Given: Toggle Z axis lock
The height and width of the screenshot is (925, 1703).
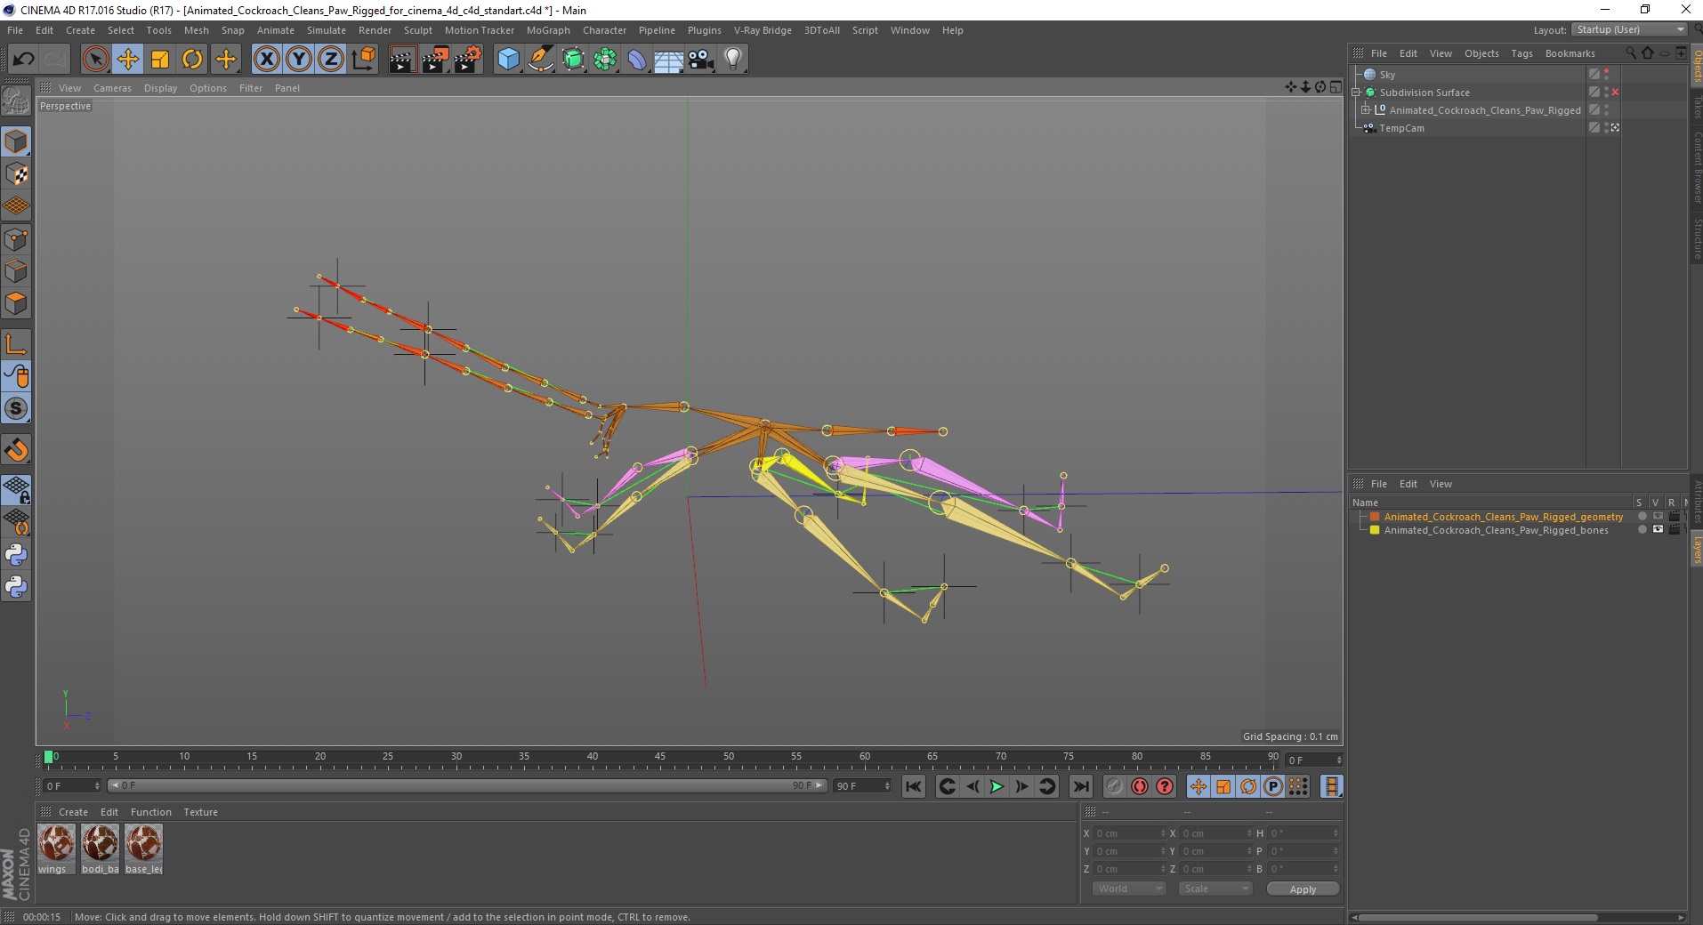Looking at the screenshot, I should click(331, 60).
